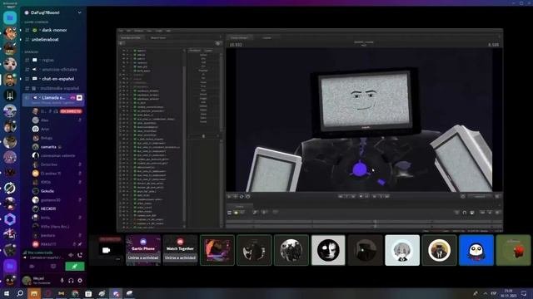
Task: Open the trident logo server
Action: click(10, 95)
